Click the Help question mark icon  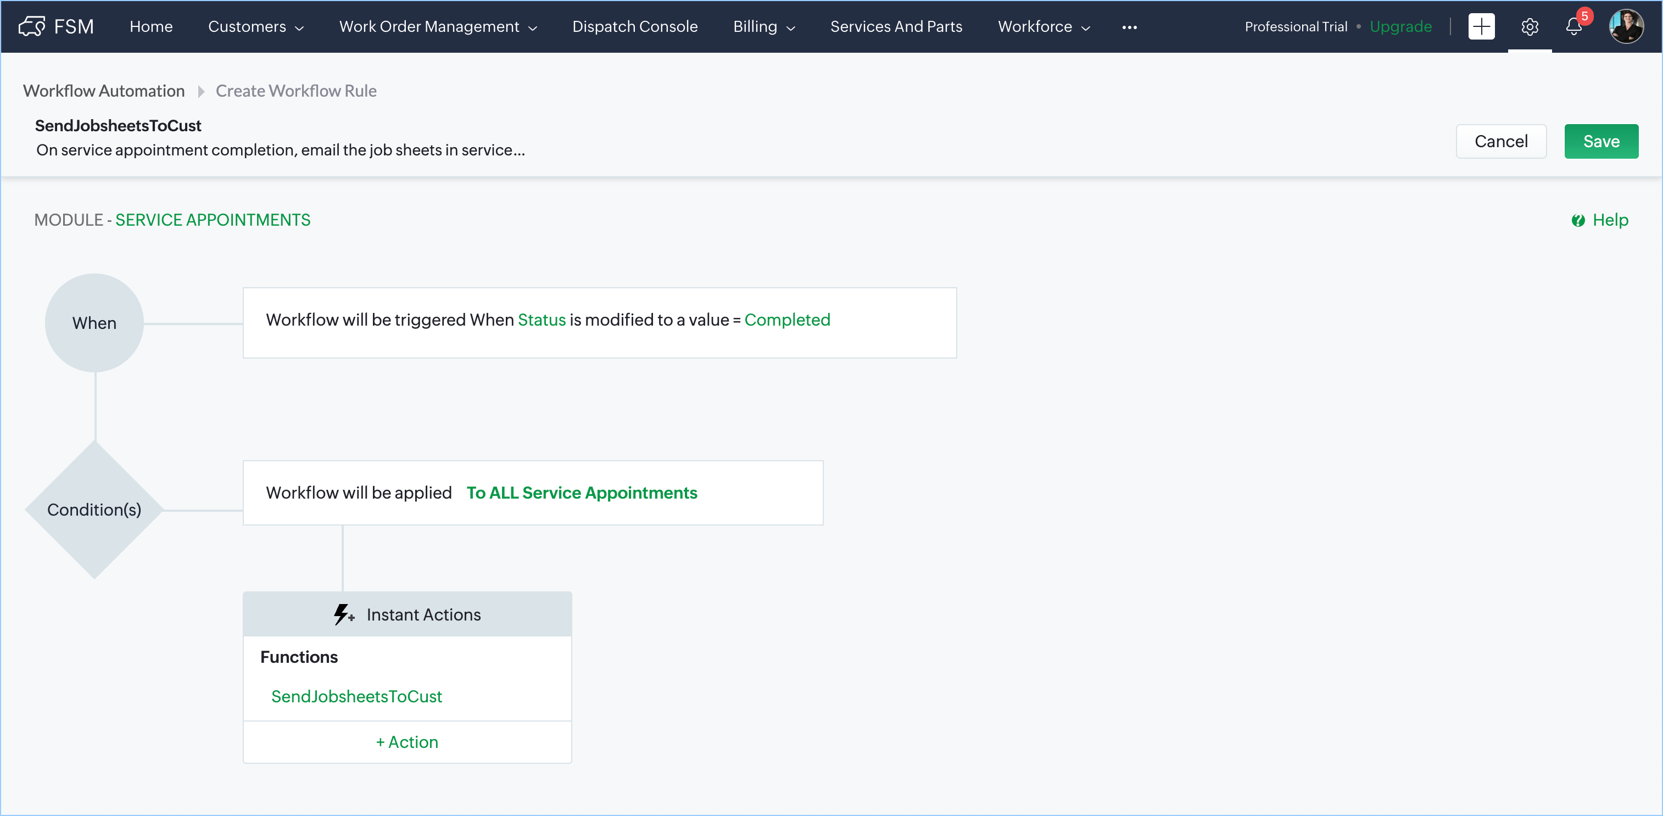1578,221
